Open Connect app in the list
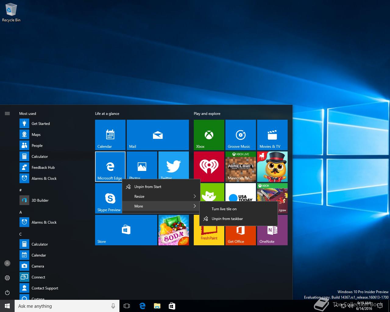The width and height of the screenshot is (390, 312). 55,277
